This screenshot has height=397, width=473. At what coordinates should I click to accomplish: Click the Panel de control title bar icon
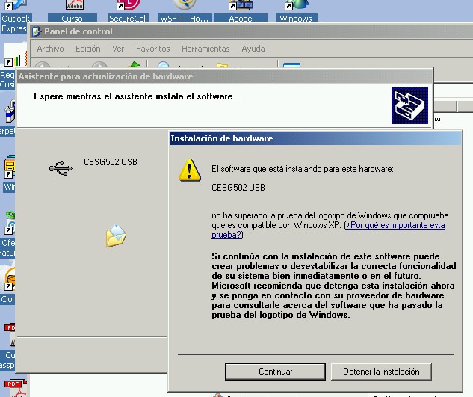click(x=37, y=31)
